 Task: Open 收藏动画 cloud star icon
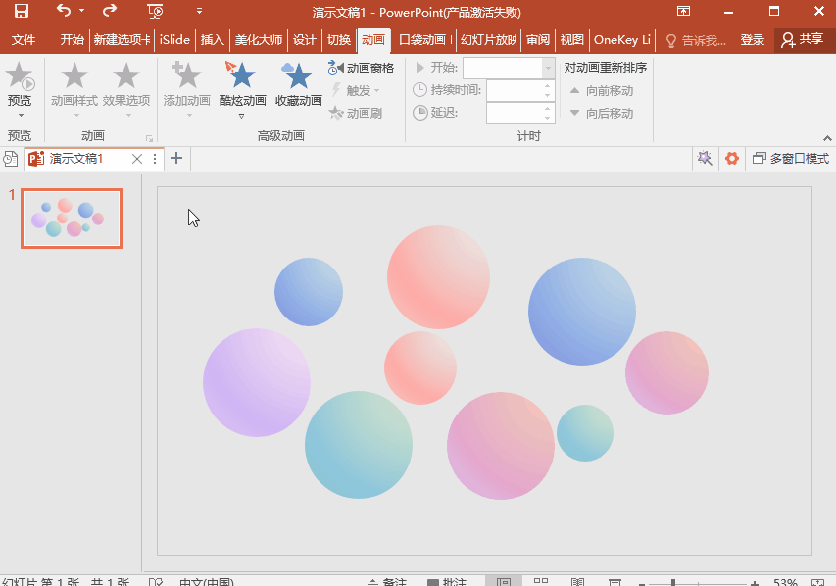(297, 76)
